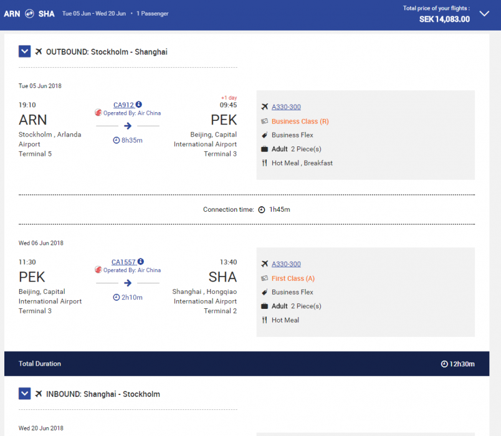The image size is (501, 436).
Task: Collapse the OUTBOUND Stockholm - Shanghai section
Action: [x=24, y=52]
